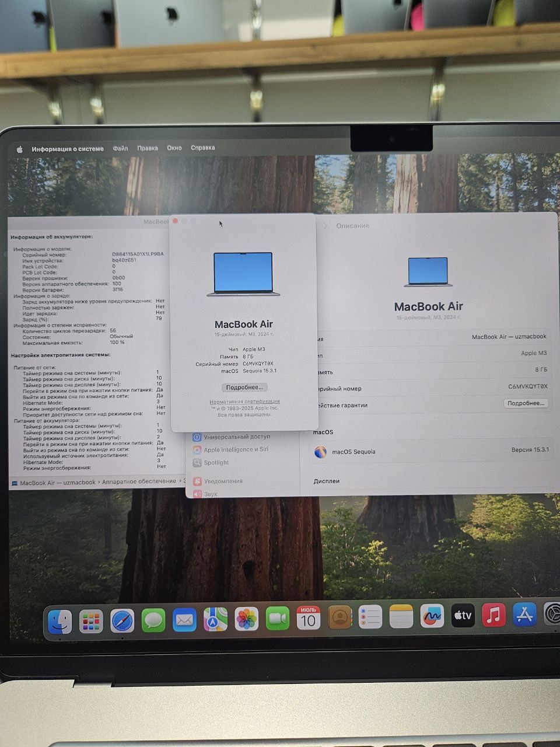Open Launchpad from the Dock
The width and height of the screenshot is (560, 747).
pos(91,622)
